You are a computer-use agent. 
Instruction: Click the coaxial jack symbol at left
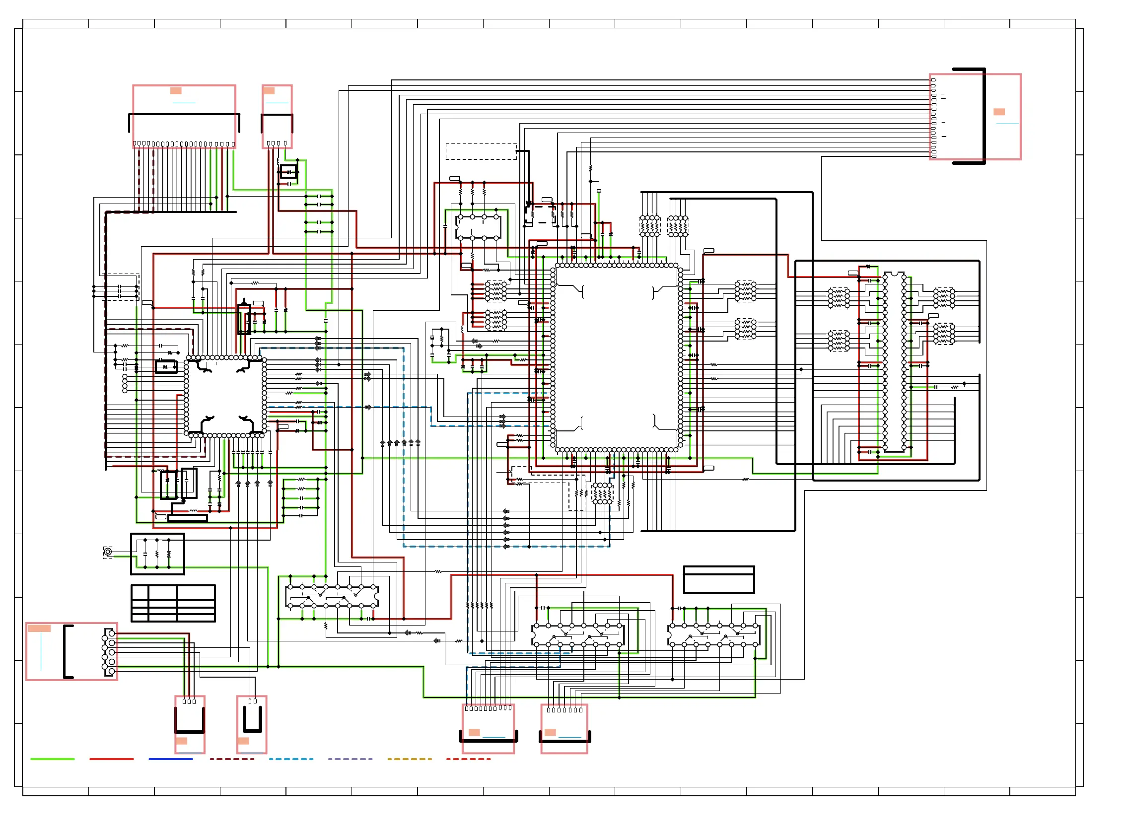click(x=108, y=552)
